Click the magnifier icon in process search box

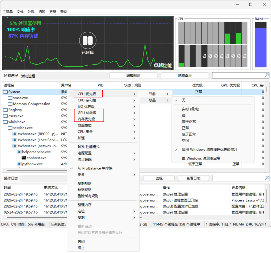click(x=267, y=75)
